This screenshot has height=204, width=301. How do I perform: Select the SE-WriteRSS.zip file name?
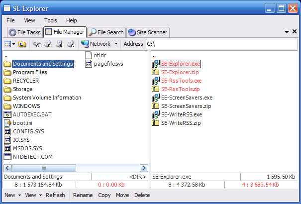(181, 123)
